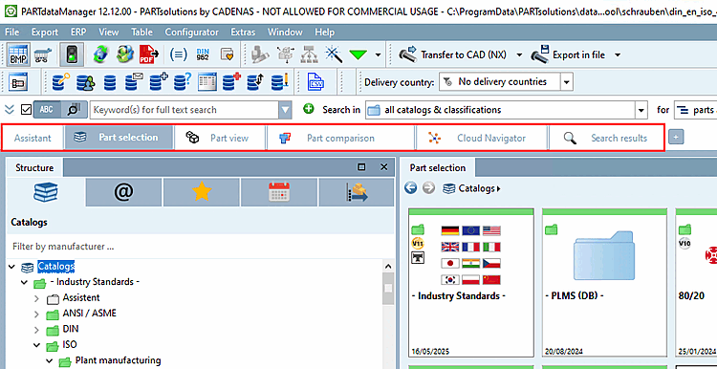The image size is (717, 369).
Task: Expand the DIN tree node
Action: tap(37, 330)
